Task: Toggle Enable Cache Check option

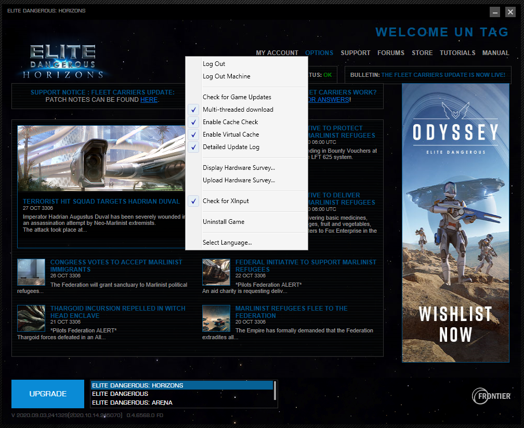Action: coord(246,122)
